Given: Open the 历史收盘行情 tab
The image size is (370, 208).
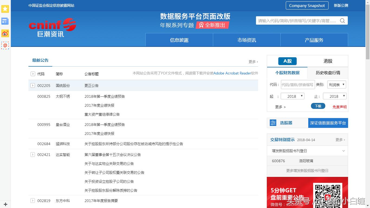Looking at the screenshot, I should click(327, 73).
